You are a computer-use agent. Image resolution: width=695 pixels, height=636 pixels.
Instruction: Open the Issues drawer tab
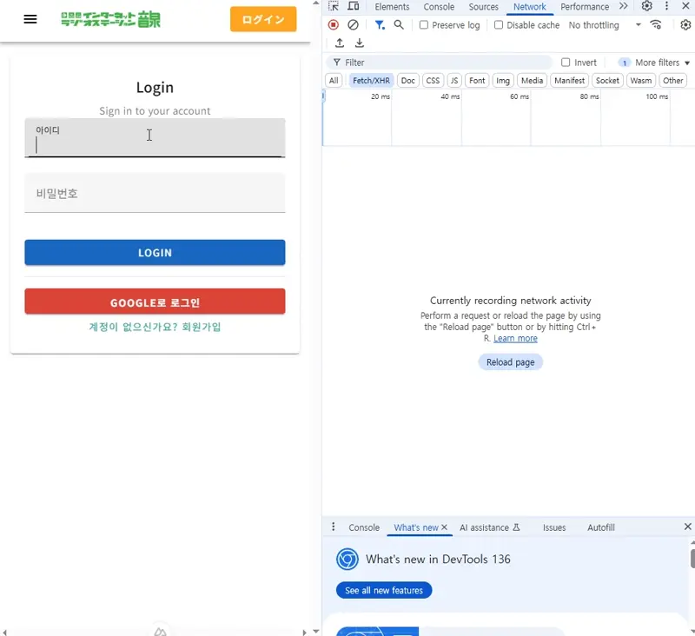(x=554, y=527)
